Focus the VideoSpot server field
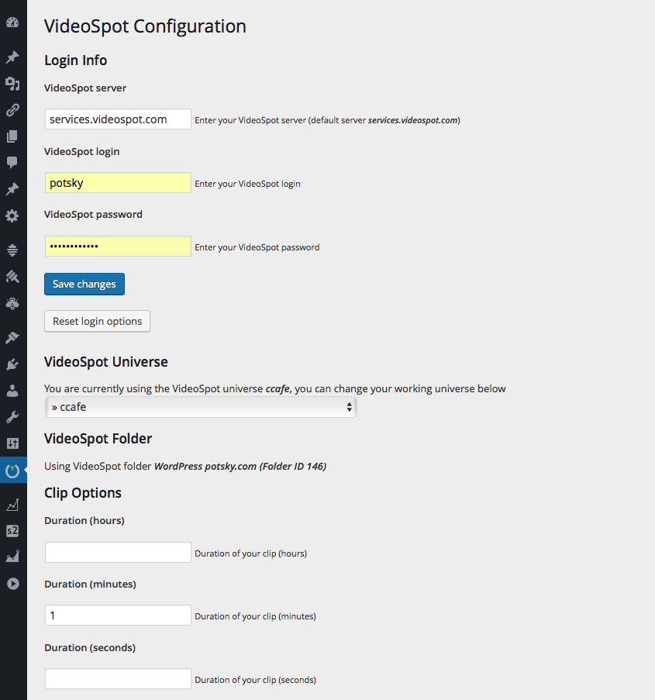655x700 pixels. (118, 119)
